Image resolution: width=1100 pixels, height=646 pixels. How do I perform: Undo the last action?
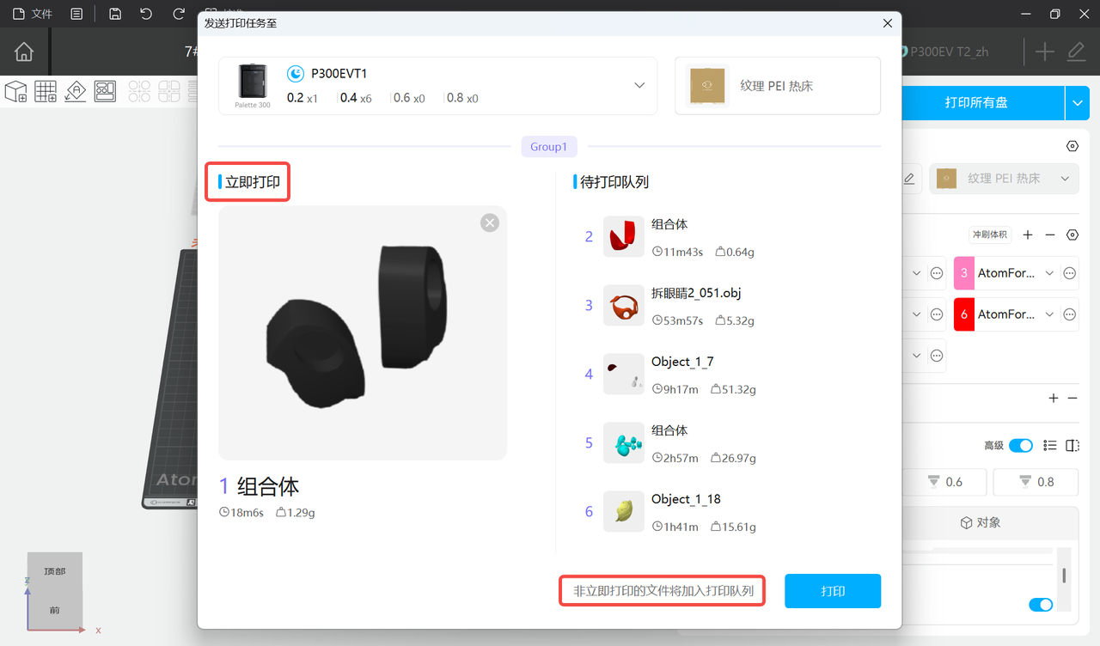[146, 14]
